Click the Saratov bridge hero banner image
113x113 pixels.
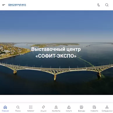tap(57, 52)
